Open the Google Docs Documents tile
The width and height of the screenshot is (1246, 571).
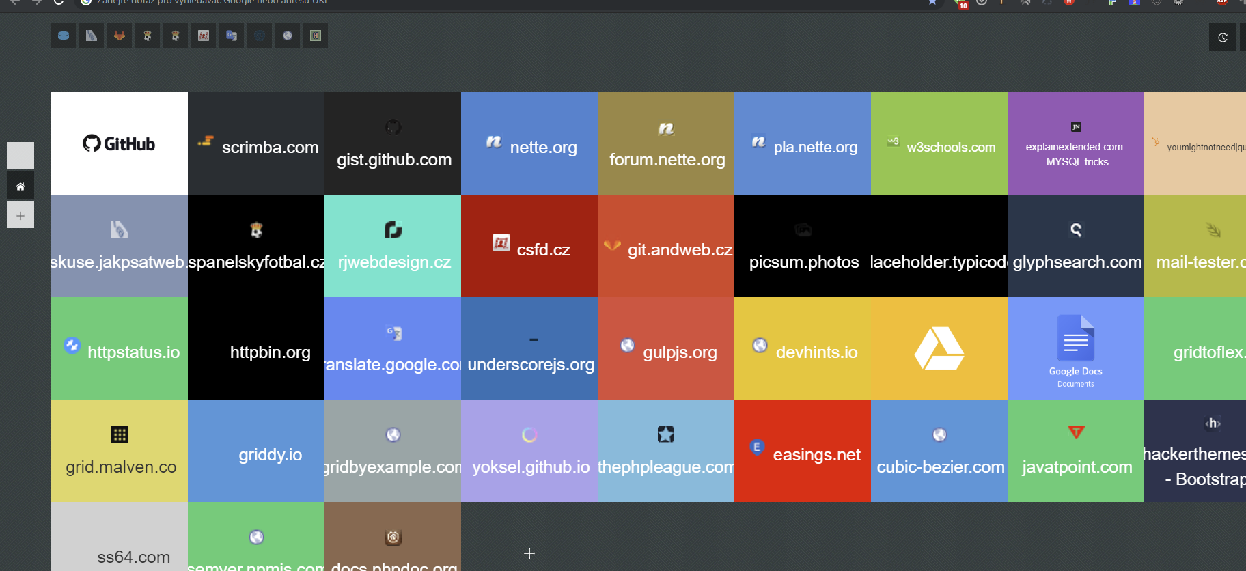coord(1076,348)
